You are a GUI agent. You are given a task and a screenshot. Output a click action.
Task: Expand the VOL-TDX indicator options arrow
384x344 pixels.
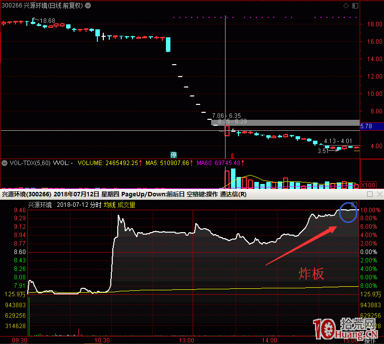pos(4,163)
